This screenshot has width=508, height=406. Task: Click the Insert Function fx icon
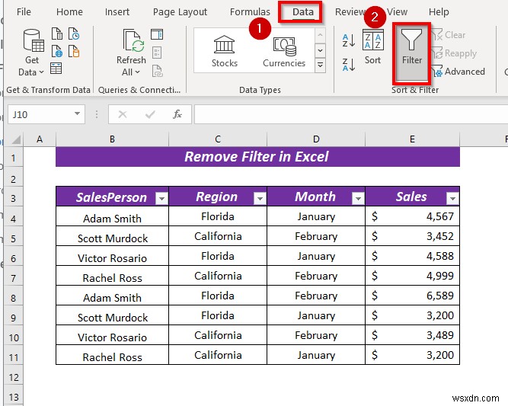177,114
